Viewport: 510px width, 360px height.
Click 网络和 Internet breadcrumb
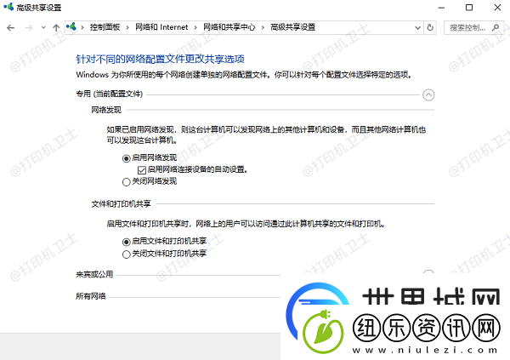161,27
